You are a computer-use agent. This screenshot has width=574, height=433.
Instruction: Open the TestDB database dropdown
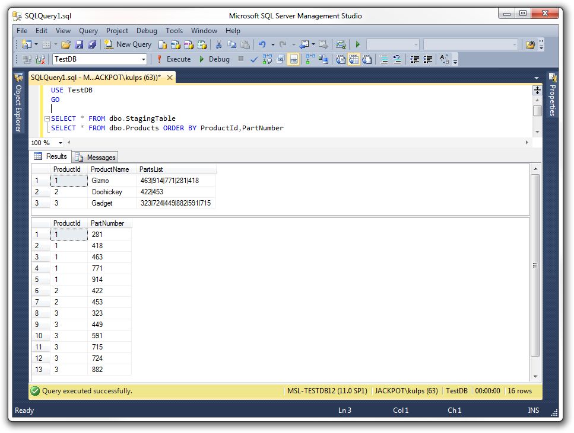pos(143,59)
